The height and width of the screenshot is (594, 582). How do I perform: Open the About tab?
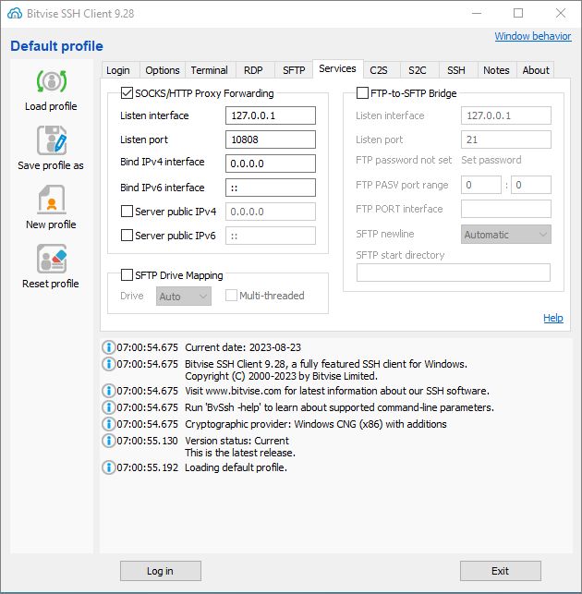click(x=536, y=70)
